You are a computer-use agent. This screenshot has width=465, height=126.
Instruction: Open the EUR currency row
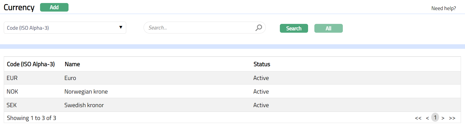tap(12, 78)
